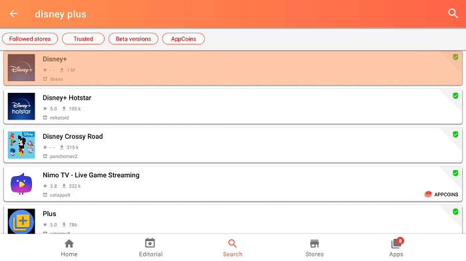Open the Editorial tab
The height and width of the screenshot is (261, 466).
tap(150, 248)
